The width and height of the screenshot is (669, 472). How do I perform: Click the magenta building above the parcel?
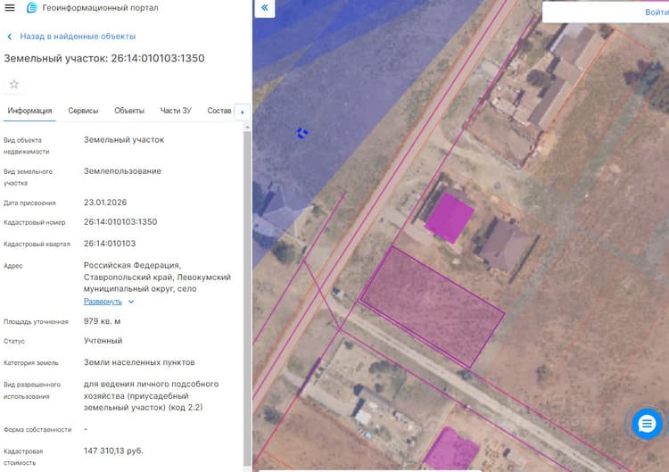coord(450,218)
